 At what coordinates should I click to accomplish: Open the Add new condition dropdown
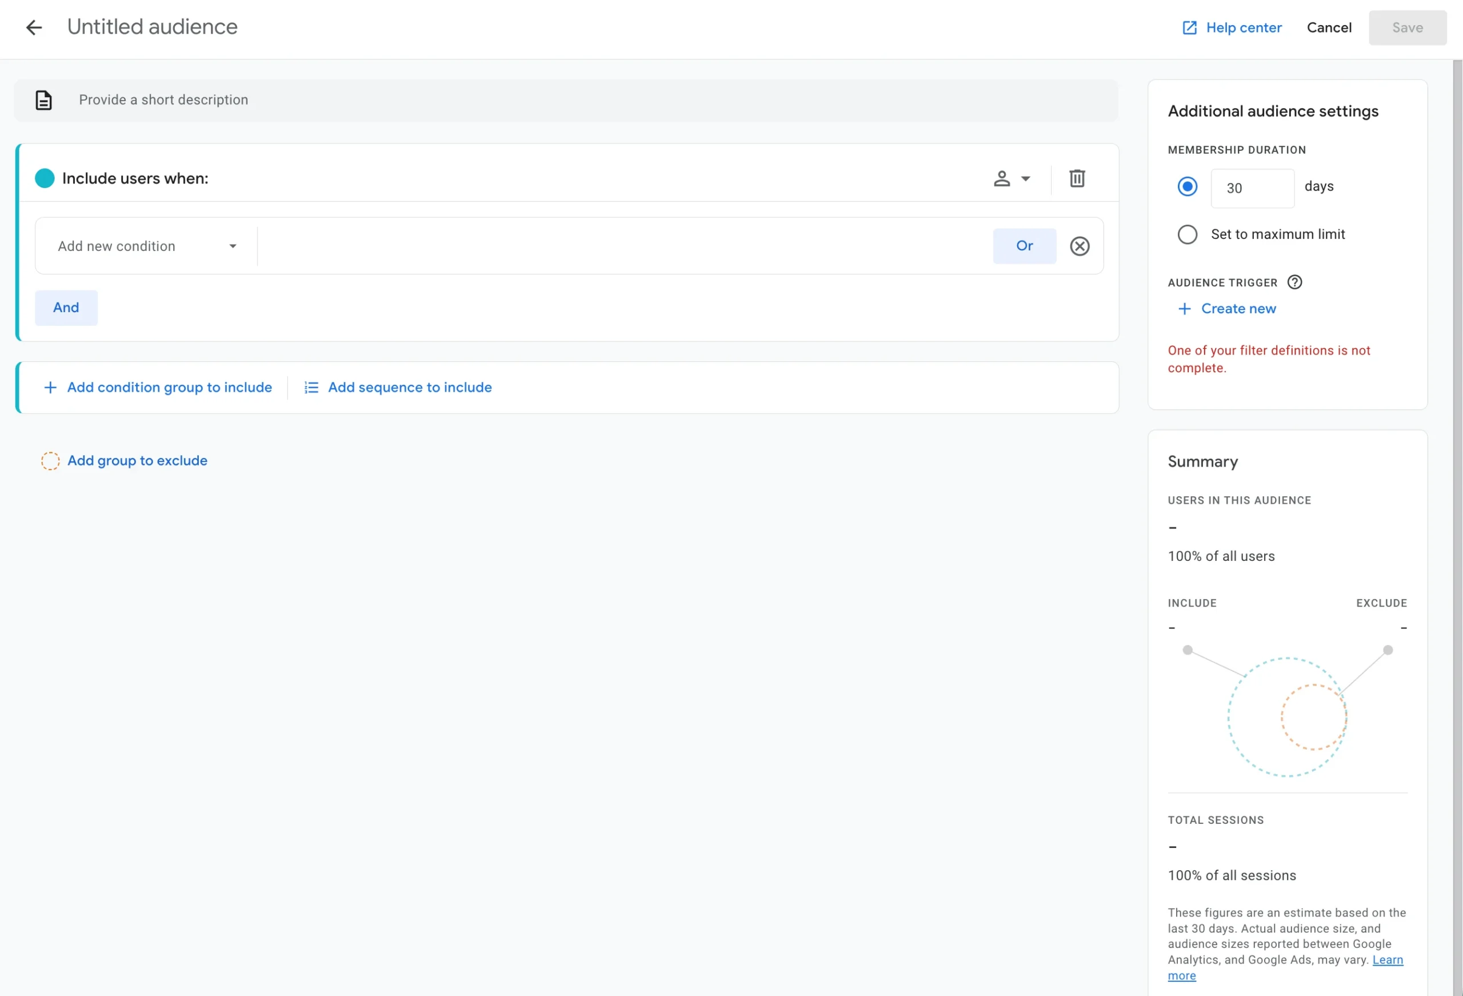(117, 246)
